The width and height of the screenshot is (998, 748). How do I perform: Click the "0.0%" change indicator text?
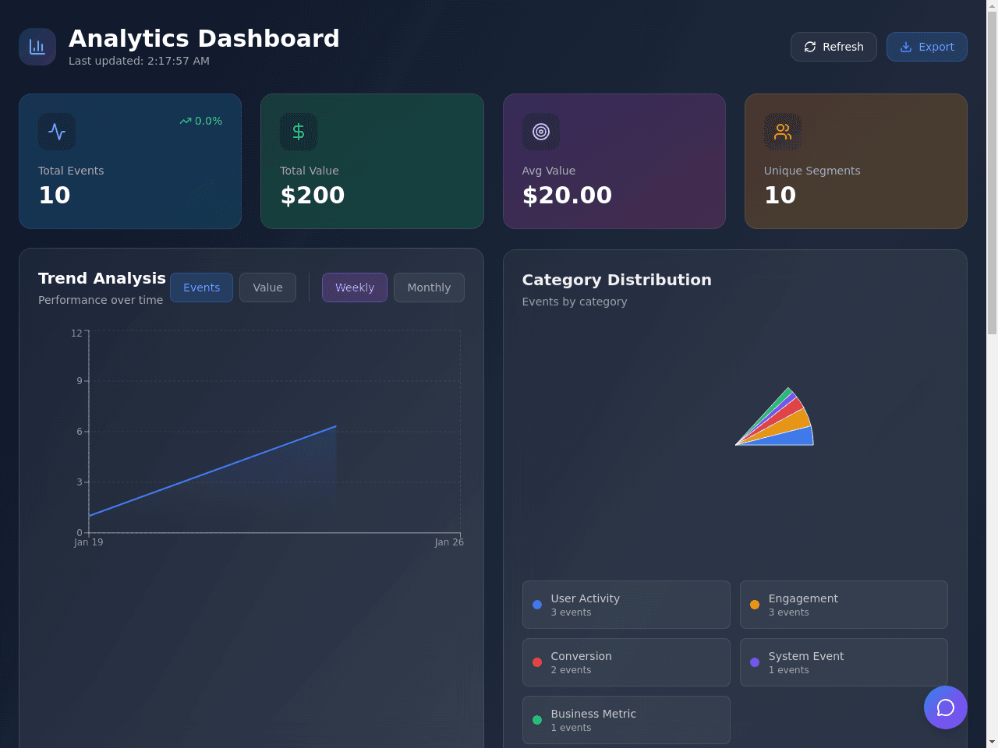[x=208, y=121]
